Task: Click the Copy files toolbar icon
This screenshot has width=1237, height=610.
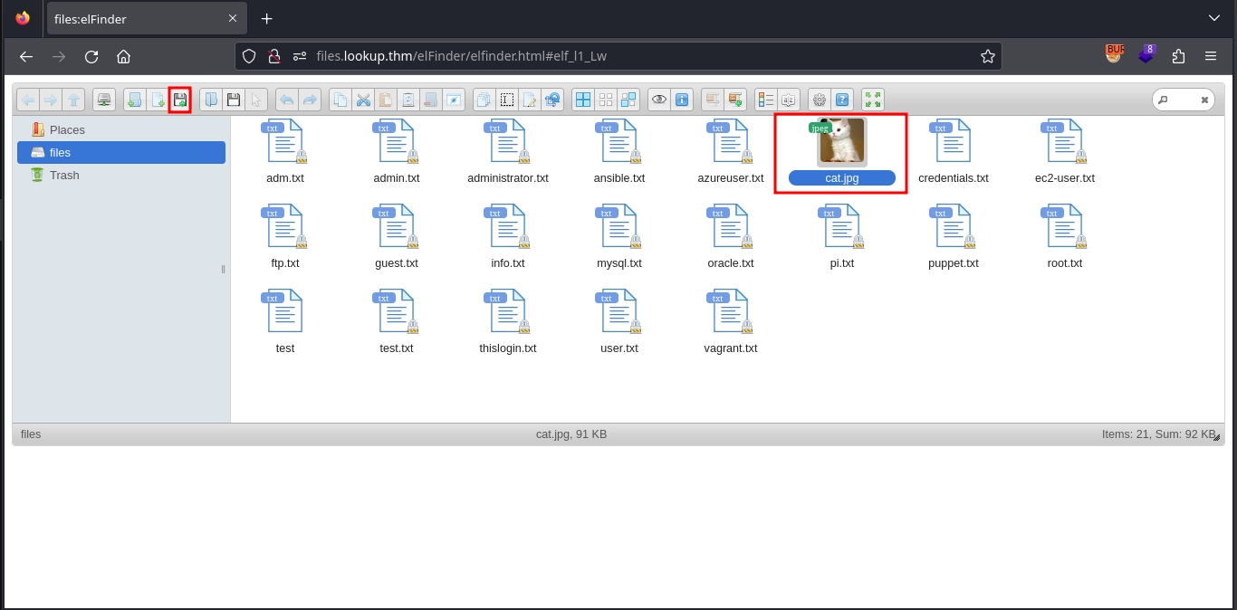Action: [x=340, y=100]
